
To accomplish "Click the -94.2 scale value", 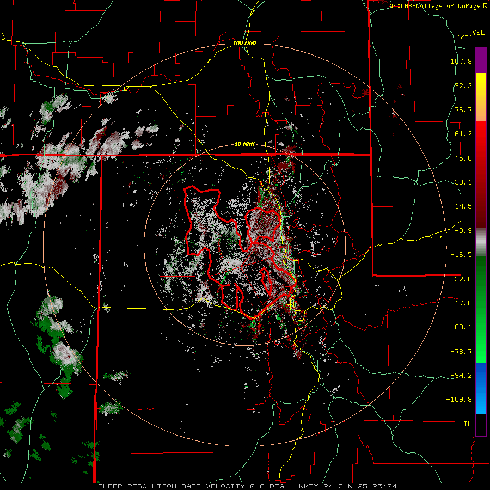I will (x=461, y=375).
